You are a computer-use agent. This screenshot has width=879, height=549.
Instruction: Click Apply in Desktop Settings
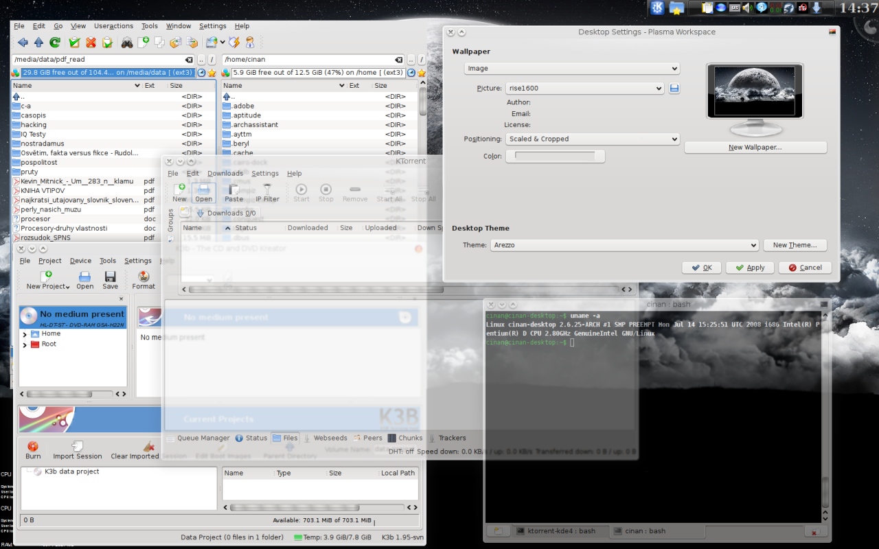pyautogui.click(x=750, y=268)
